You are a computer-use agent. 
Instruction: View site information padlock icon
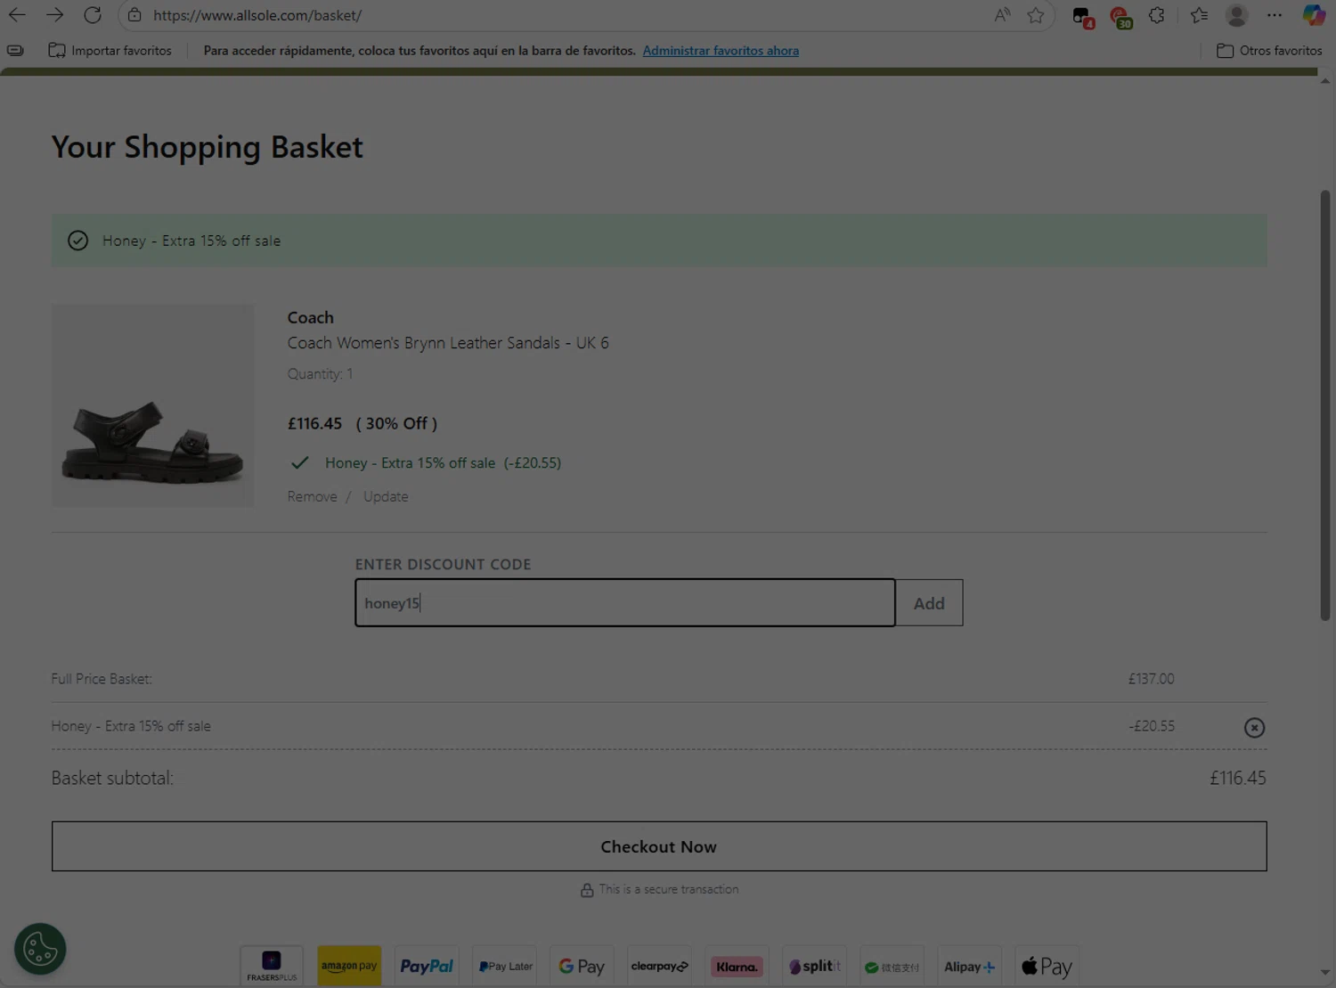point(134,15)
